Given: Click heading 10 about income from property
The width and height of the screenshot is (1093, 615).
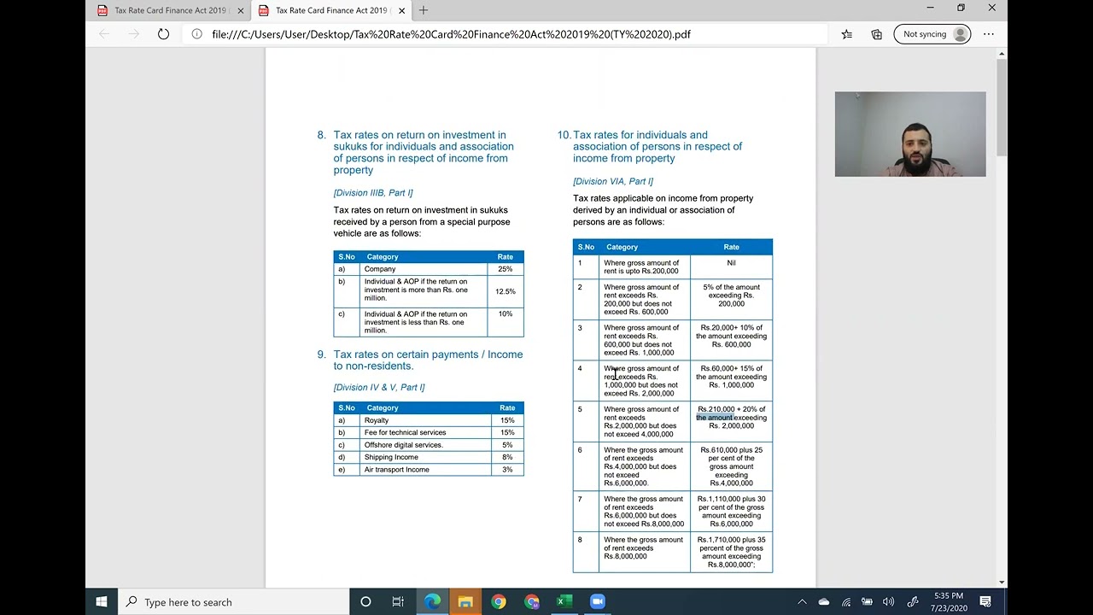Looking at the screenshot, I should point(658,146).
